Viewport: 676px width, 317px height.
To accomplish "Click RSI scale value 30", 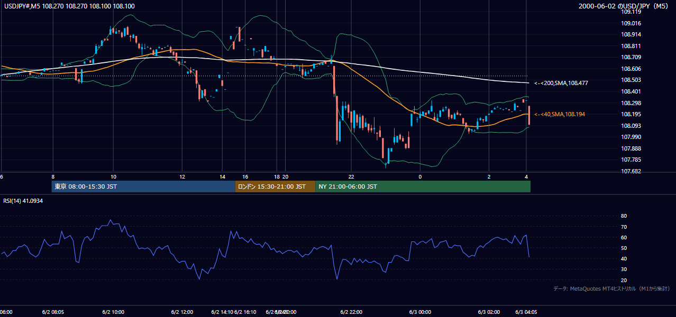I will click(x=624, y=269).
